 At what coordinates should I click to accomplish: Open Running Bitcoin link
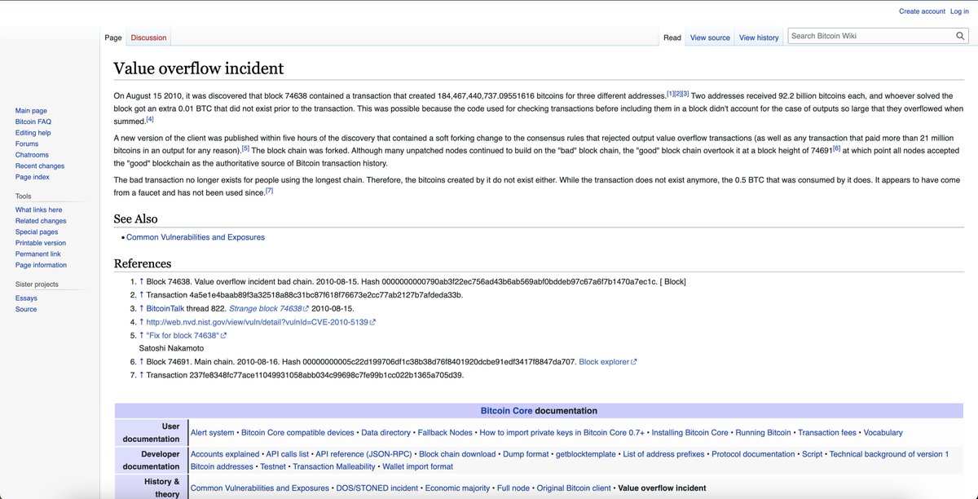[x=764, y=432]
